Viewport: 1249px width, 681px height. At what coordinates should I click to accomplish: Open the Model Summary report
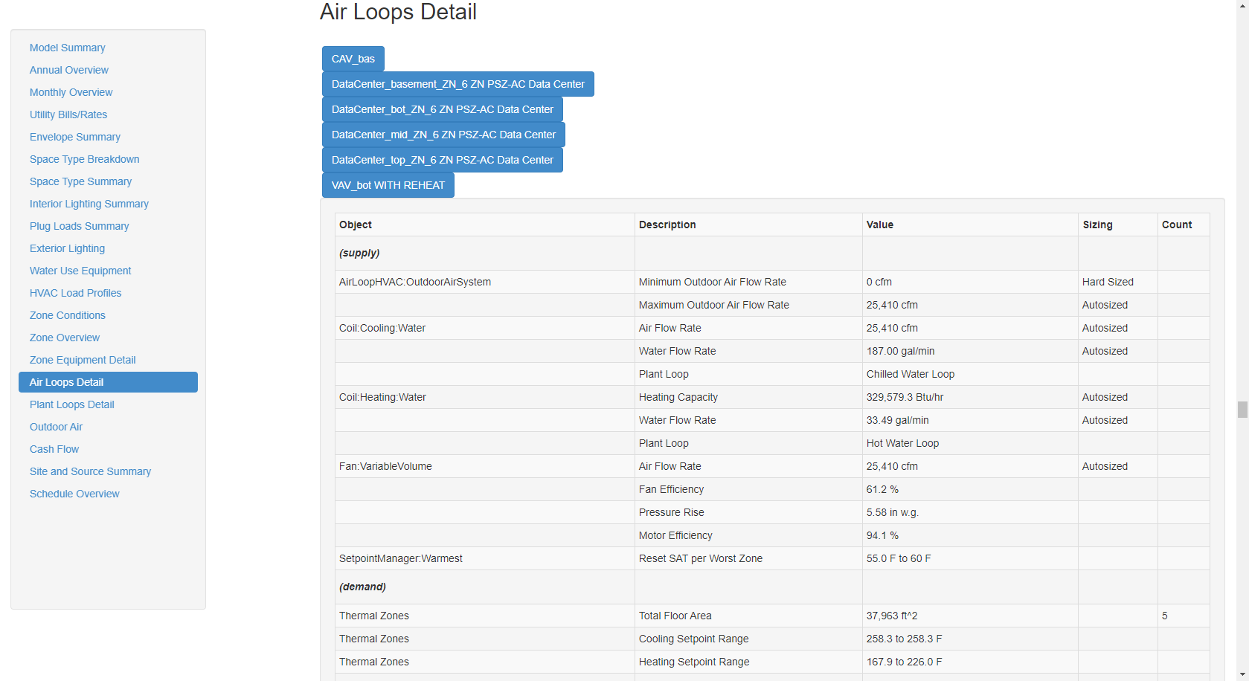[x=67, y=48]
